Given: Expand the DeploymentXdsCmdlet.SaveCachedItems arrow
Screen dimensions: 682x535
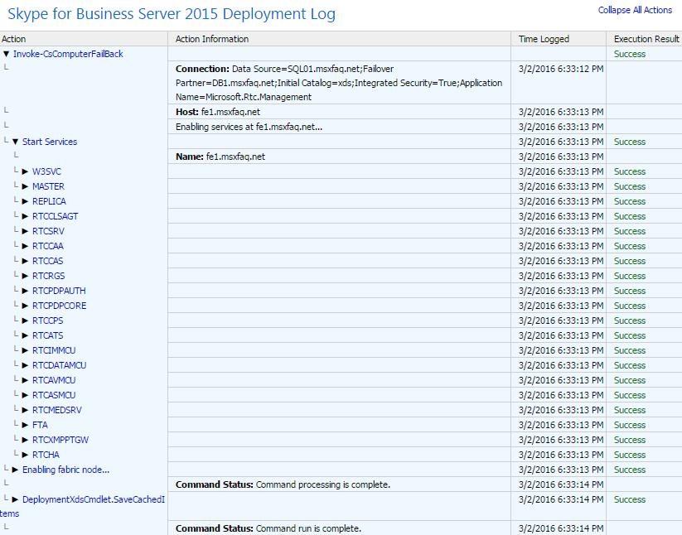Looking at the screenshot, I should [16, 499].
